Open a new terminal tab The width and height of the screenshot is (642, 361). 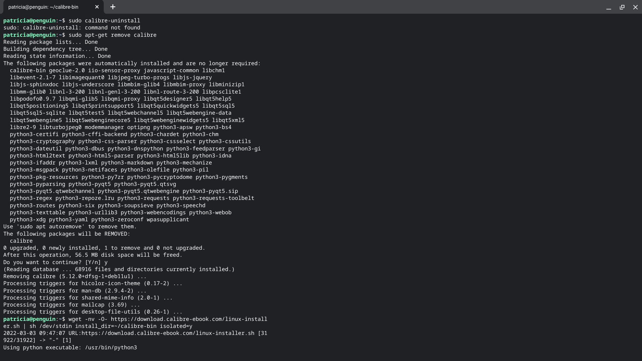tap(113, 7)
